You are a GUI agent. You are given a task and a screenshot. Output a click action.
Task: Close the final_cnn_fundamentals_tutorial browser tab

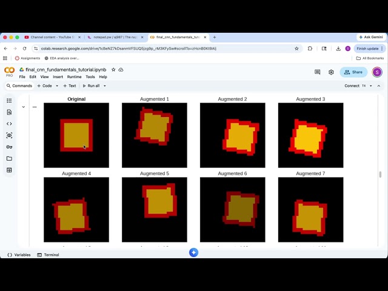coord(205,37)
